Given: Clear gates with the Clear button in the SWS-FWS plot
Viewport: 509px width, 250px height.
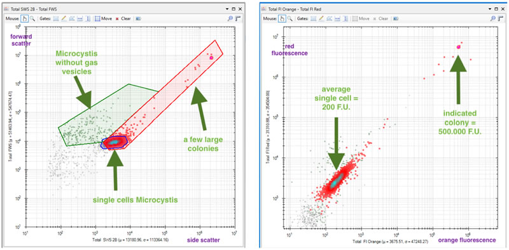Looking at the screenshot, I should (123, 18).
